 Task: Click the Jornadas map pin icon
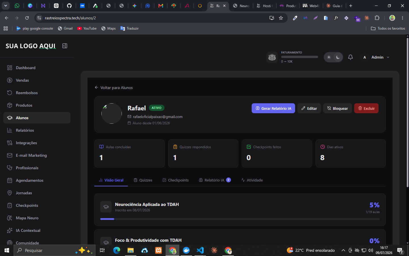[x=10, y=193]
